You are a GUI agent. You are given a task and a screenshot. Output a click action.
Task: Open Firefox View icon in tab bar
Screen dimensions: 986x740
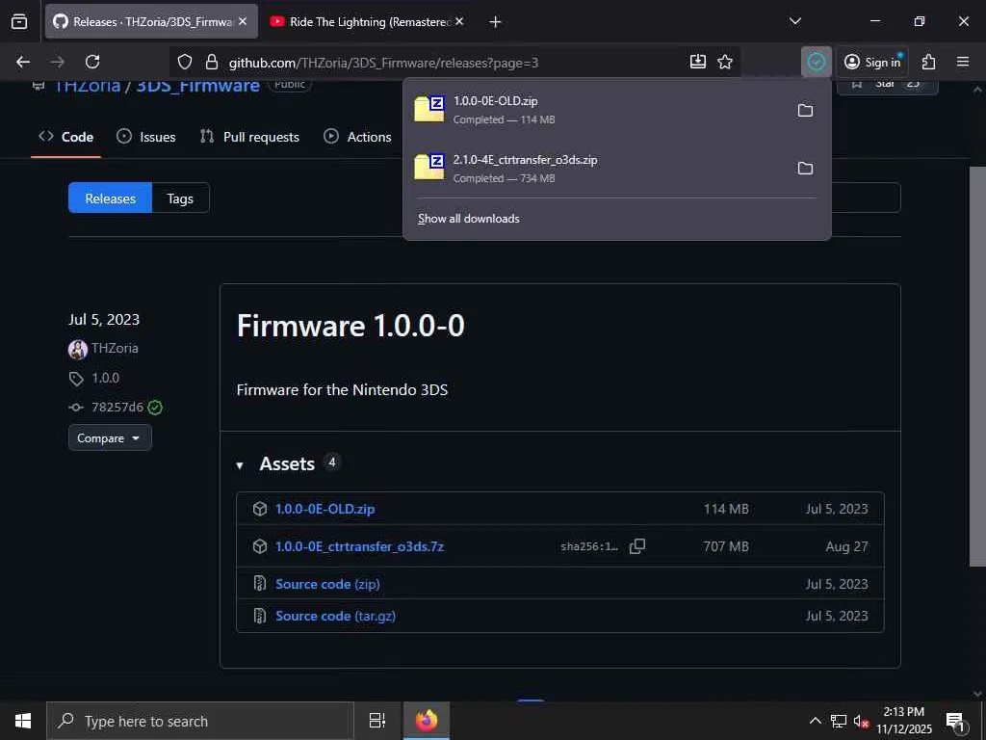click(19, 21)
